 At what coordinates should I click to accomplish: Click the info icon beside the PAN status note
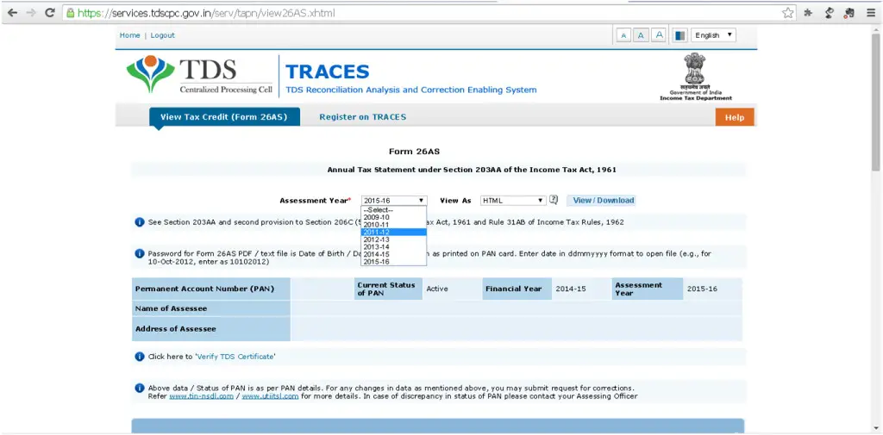pos(140,388)
